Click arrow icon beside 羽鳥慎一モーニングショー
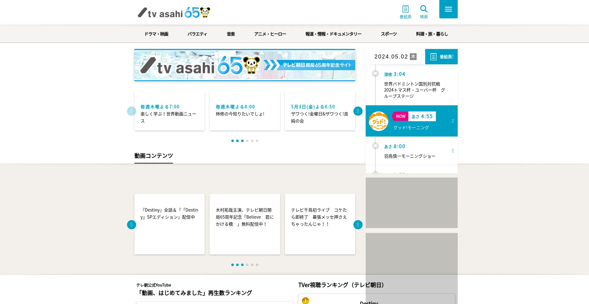 coord(453,151)
